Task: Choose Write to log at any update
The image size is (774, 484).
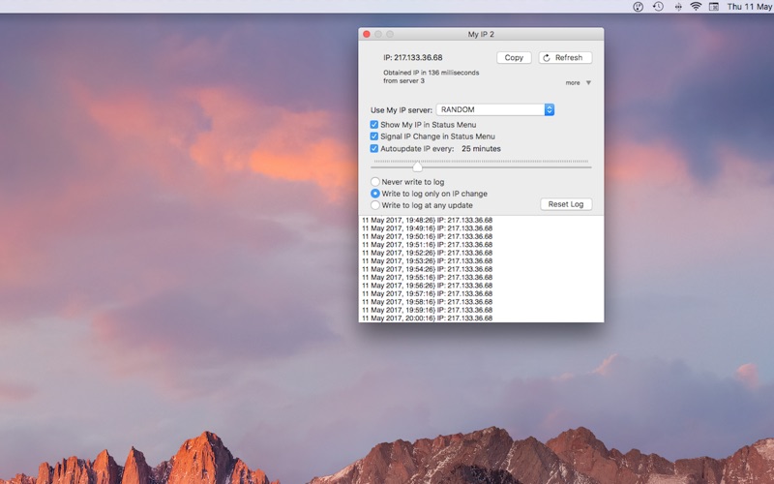Action: pos(375,205)
